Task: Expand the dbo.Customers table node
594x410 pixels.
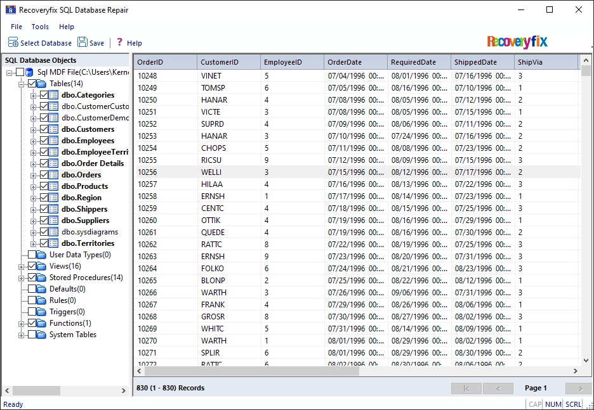Action: 34,130
